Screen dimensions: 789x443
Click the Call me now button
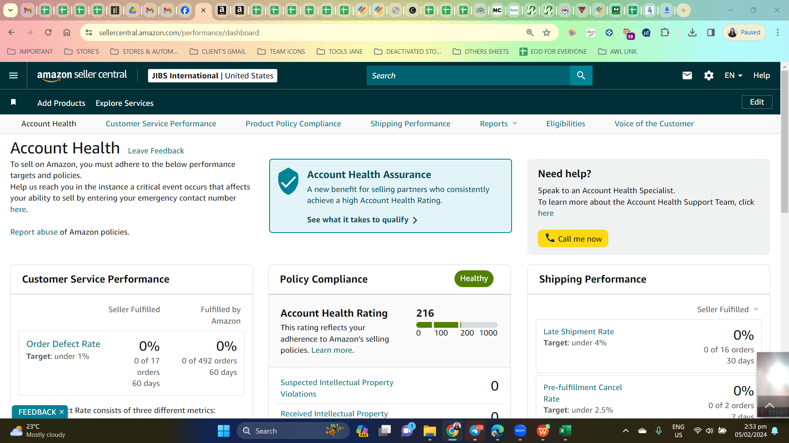pyautogui.click(x=573, y=238)
